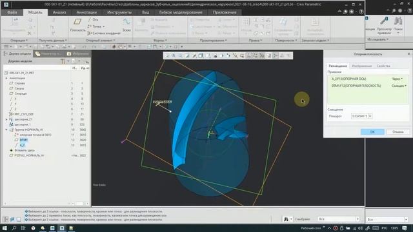The image size is (413, 232).
Task: Click the undo arrow in quick access toolbar
Action: (x=85, y=47)
